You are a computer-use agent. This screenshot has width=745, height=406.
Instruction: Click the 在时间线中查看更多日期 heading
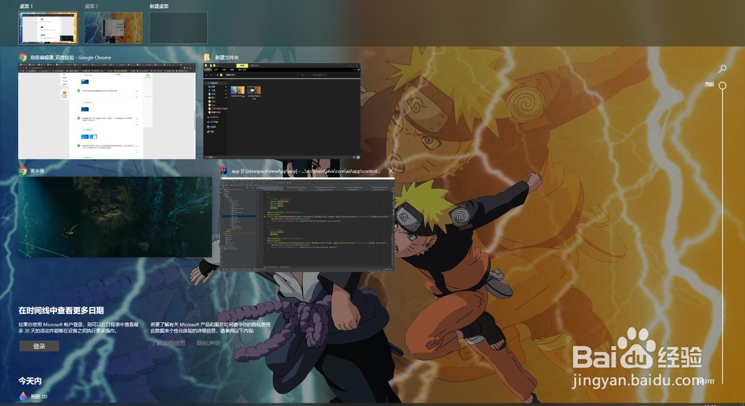(x=61, y=310)
